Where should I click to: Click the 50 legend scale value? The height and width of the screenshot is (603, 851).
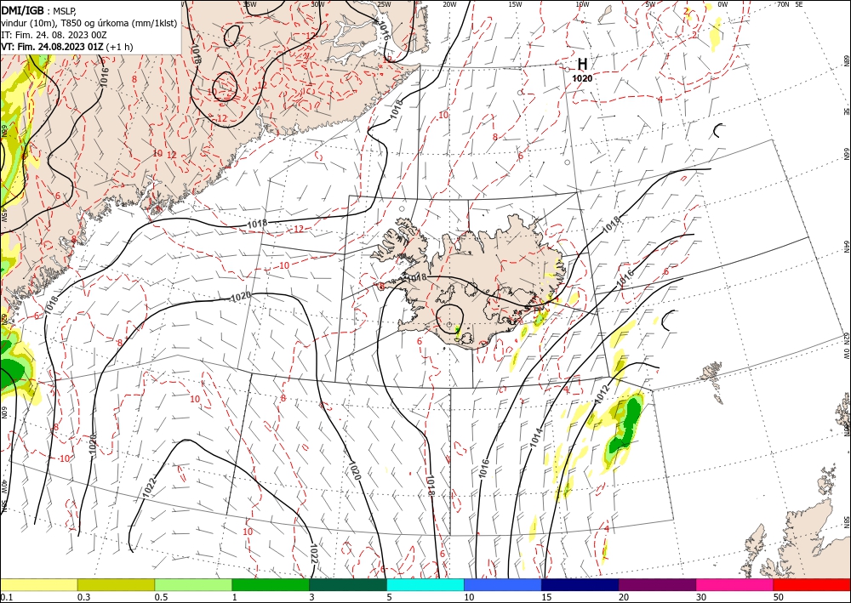(x=778, y=597)
